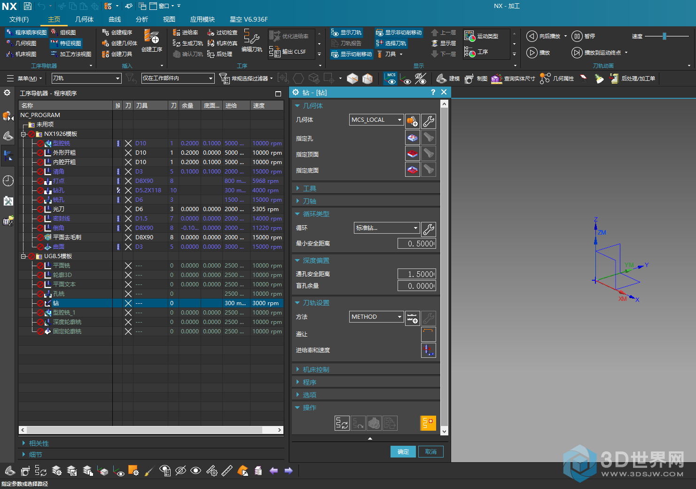Switch to the Geometry (几何体) ribbon tab

(84, 19)
